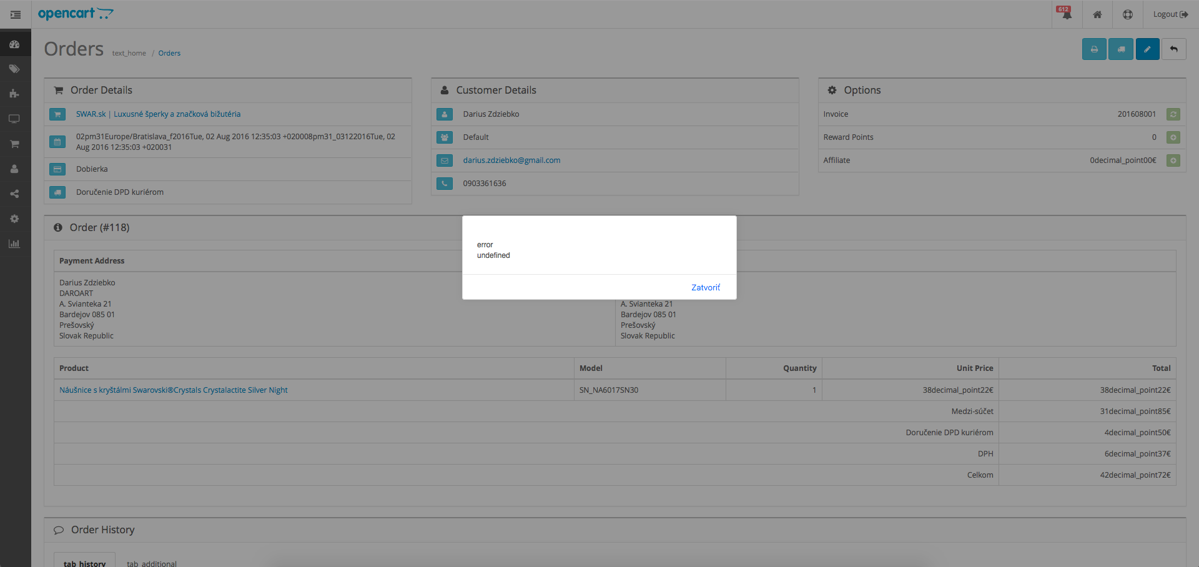
Task: Click the store cart icon beside SWAR.sk
Action: coord(57,114)
